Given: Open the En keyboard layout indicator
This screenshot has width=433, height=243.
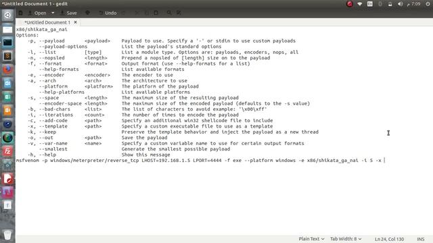Looking at the screenshot, I should click(x=370, y=4).
